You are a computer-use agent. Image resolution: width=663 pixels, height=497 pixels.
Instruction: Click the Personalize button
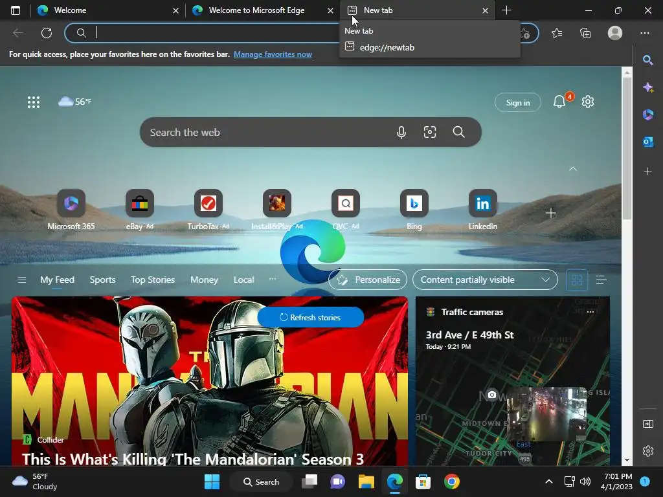tap(368, 280)
